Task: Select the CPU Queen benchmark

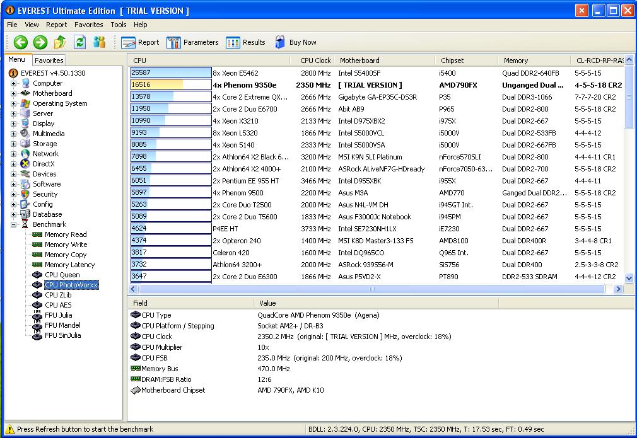Action: pyautogui.click(x=62, y=275)
